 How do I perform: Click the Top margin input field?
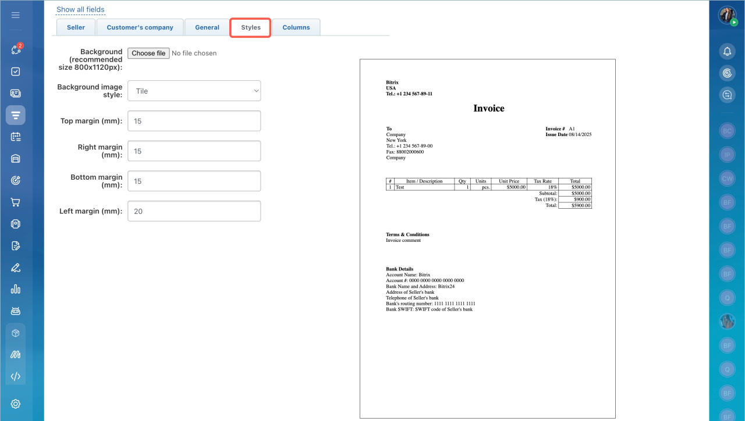[x=194, y=121]
